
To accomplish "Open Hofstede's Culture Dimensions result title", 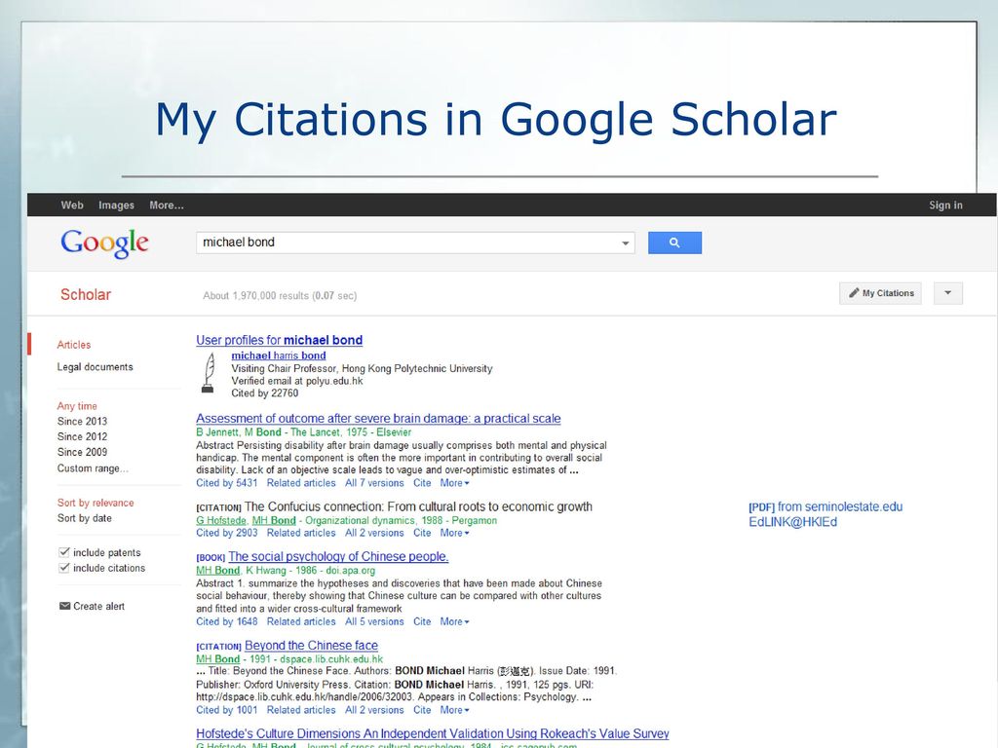I will point(432,734).
